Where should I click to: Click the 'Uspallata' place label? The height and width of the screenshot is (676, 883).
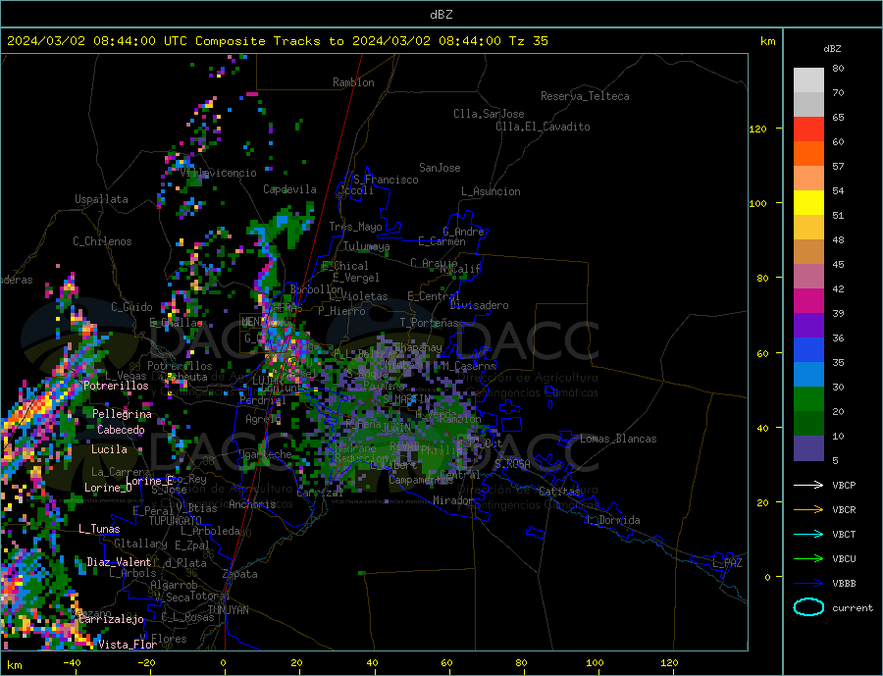click(x=101, y=199)
